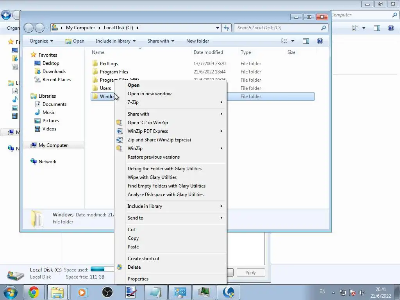Click New folder in the toolbar
The image size is (400, 300).
[197, 41]
